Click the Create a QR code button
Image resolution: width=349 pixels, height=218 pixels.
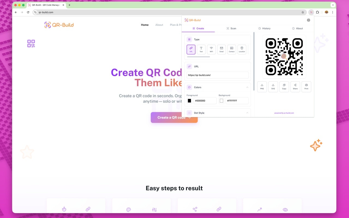(x=174, y=117)
